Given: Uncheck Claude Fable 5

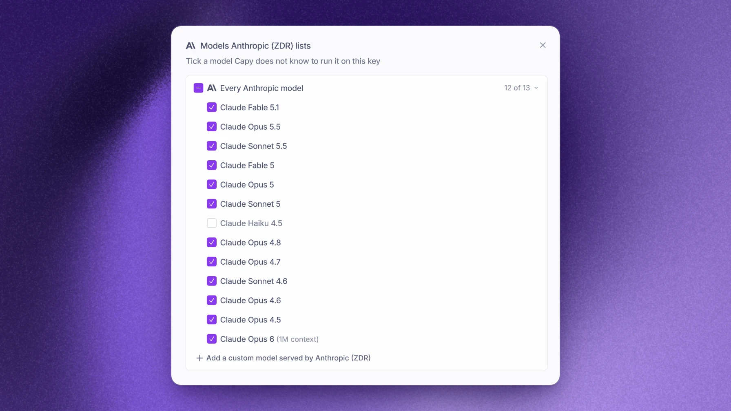Looking at the screenshot, I should pos(212,165).
